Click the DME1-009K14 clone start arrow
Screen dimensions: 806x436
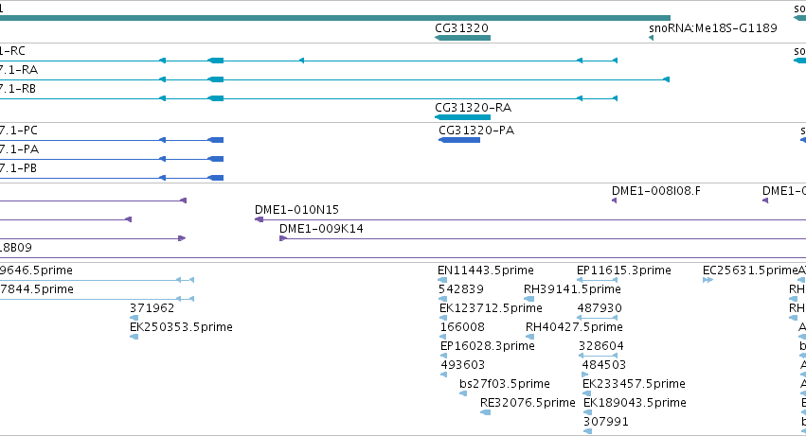pos(283,238)
